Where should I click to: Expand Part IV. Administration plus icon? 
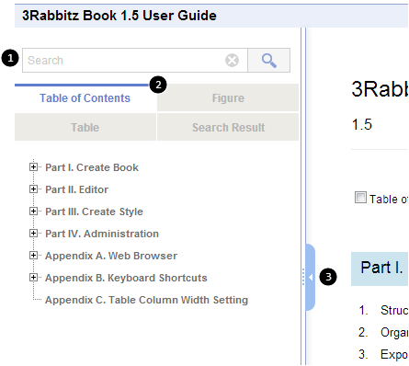tap(33, 234)
